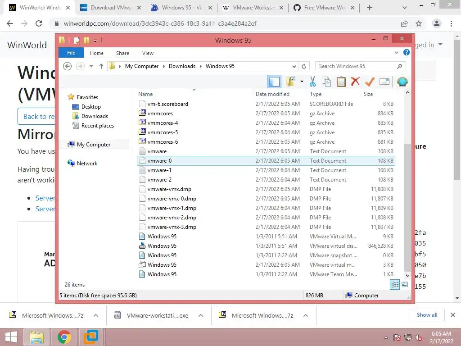Click Downloads in address breadcrumb

tap(182, 66)
